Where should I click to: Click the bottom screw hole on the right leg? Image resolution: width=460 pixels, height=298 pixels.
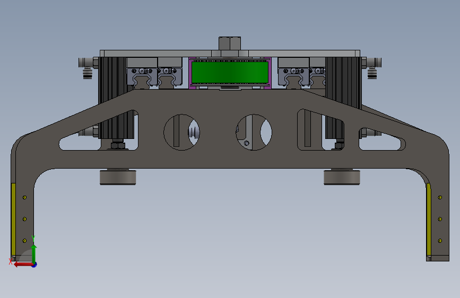440,241
